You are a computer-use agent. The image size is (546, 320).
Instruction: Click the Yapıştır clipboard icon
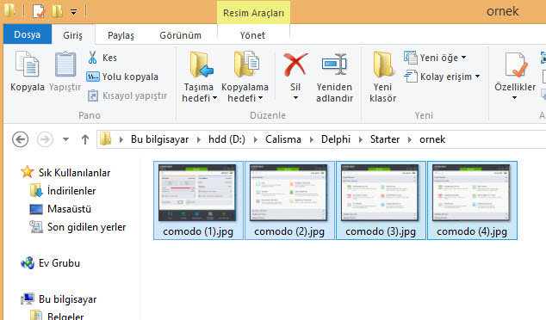click(65, 64)
